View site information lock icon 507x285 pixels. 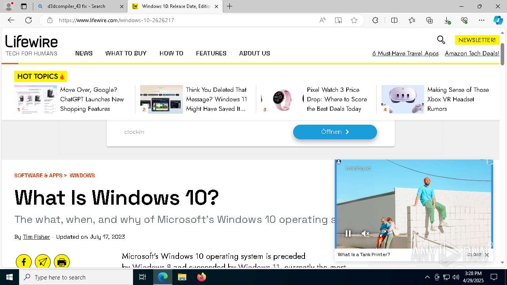[50, 20]
